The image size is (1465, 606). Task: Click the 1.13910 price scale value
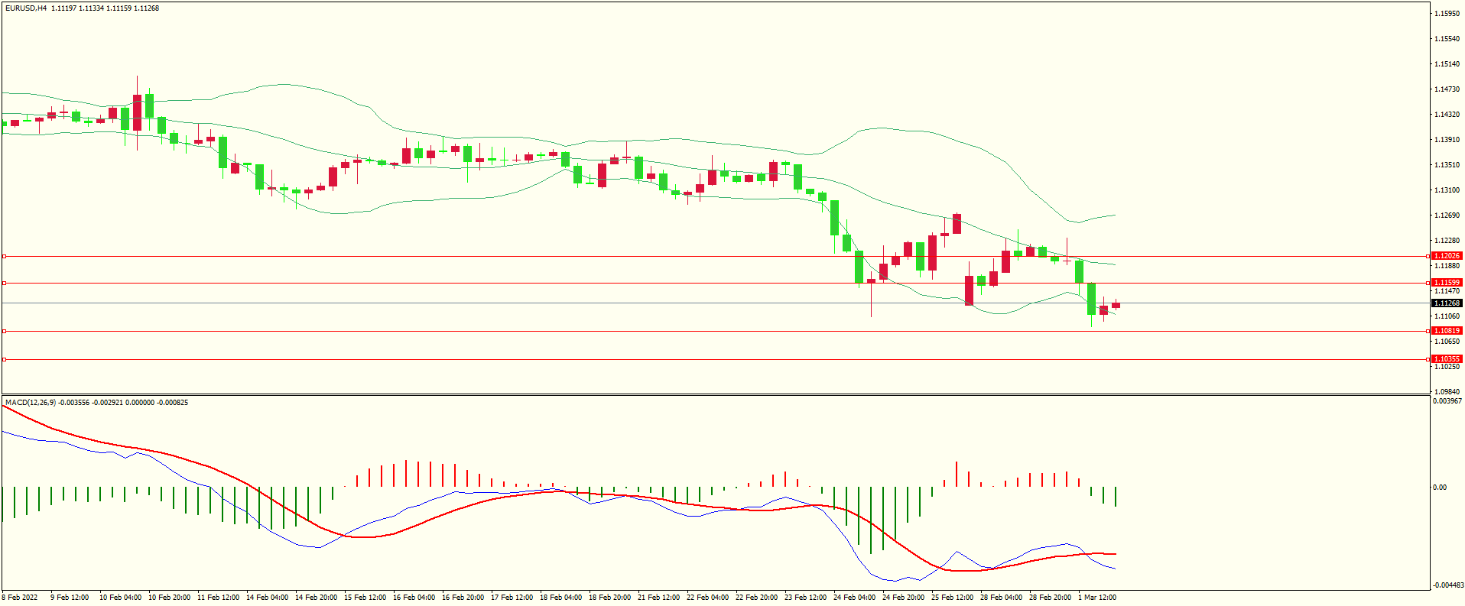1447,140
